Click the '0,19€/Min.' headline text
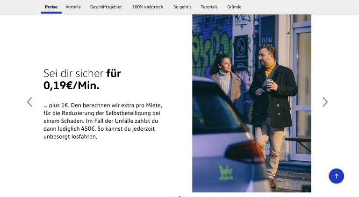359x197 pixels. 72,85
